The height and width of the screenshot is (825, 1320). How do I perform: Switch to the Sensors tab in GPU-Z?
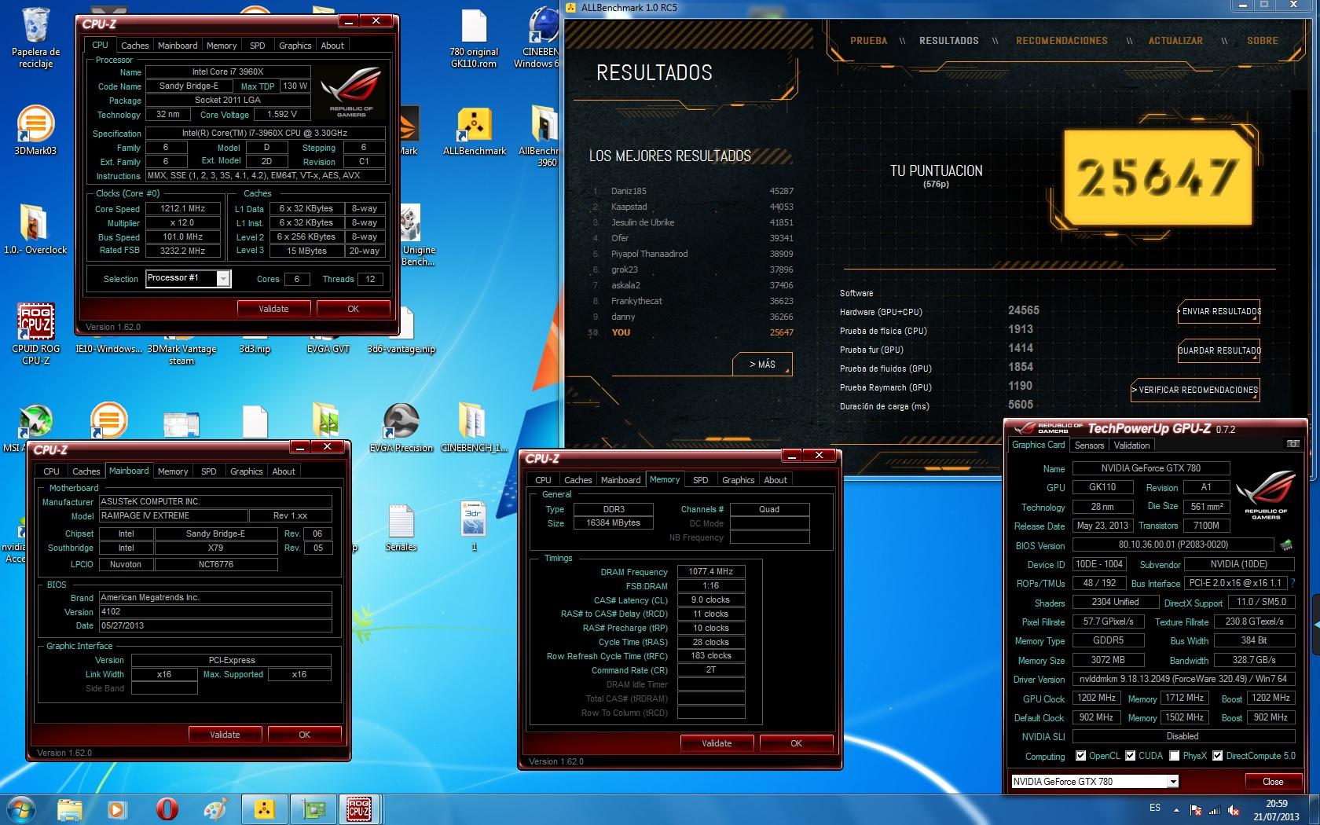click(1089, 445)
